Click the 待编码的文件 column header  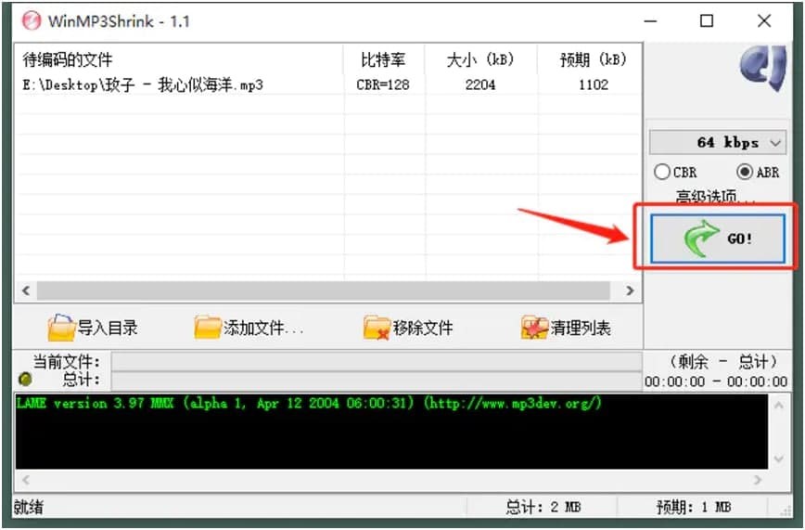(179, 59)
